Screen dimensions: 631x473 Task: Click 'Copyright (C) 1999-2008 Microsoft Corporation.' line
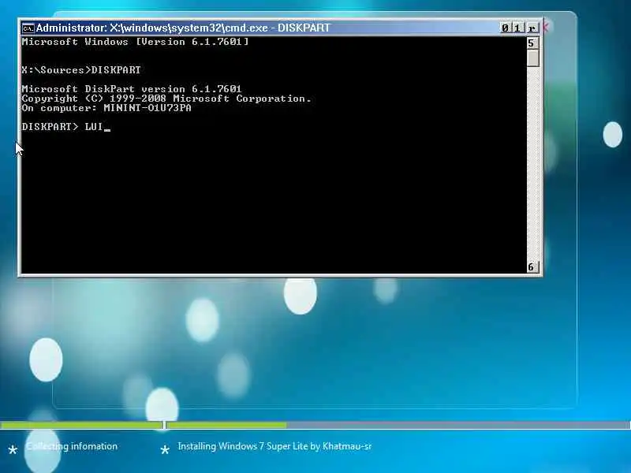coord(166,99)
